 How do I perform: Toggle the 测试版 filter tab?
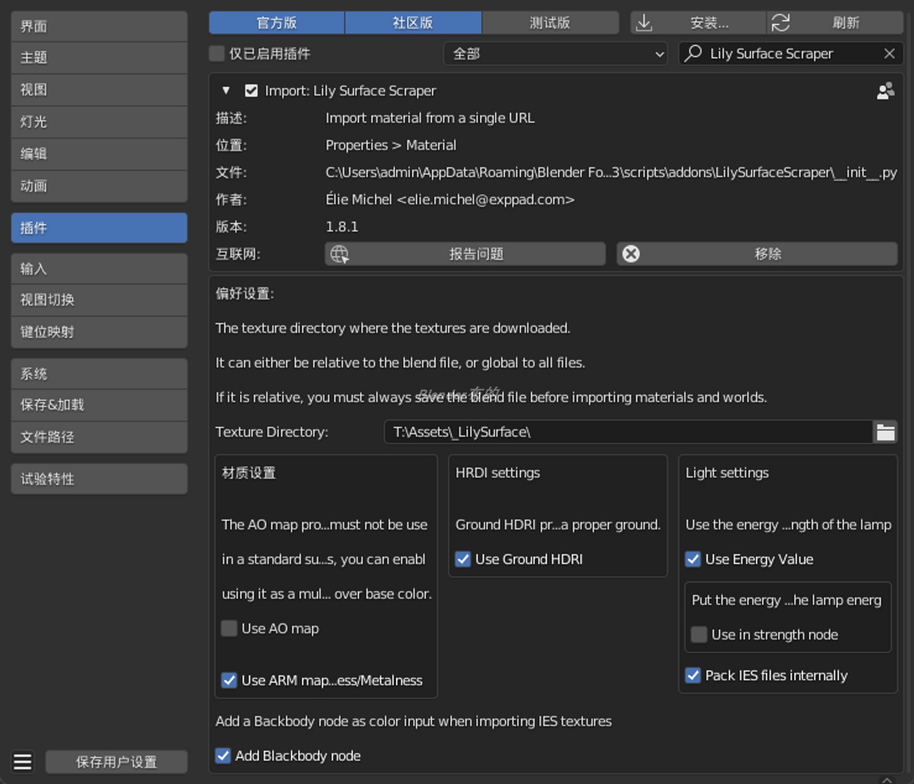550,23
